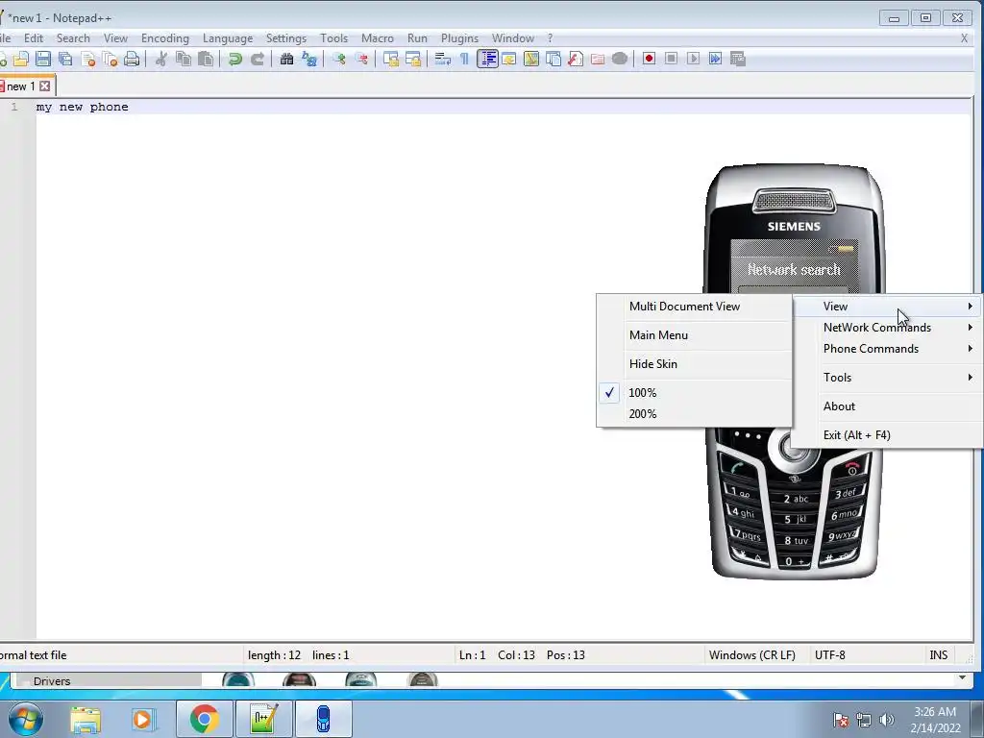Open File Explorer from the taskbar

(x=86, y=719)
